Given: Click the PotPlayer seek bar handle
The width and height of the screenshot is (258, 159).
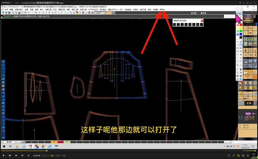Looking at the screenshot, I should coord(47,151).
